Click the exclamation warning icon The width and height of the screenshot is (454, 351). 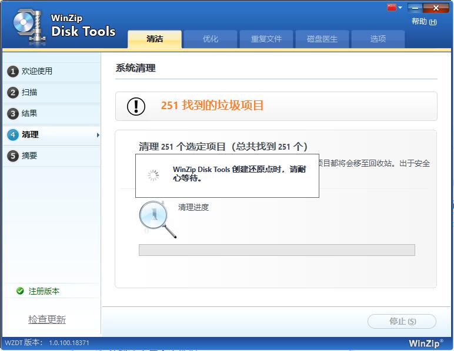tap(136, 106)
